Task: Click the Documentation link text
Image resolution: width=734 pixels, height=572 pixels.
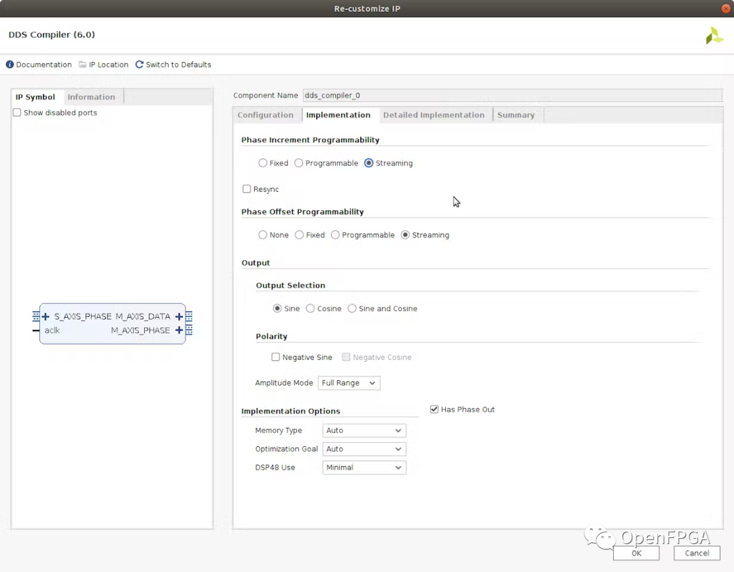Action: (44, 65)
